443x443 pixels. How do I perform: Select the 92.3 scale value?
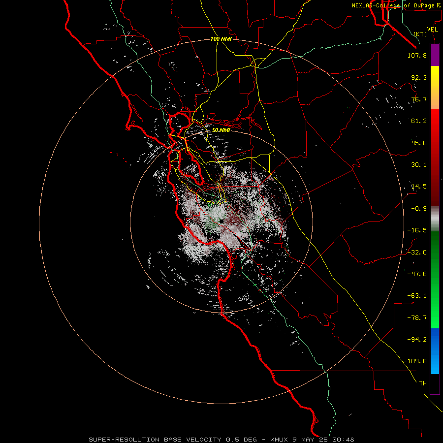point(419,77)
